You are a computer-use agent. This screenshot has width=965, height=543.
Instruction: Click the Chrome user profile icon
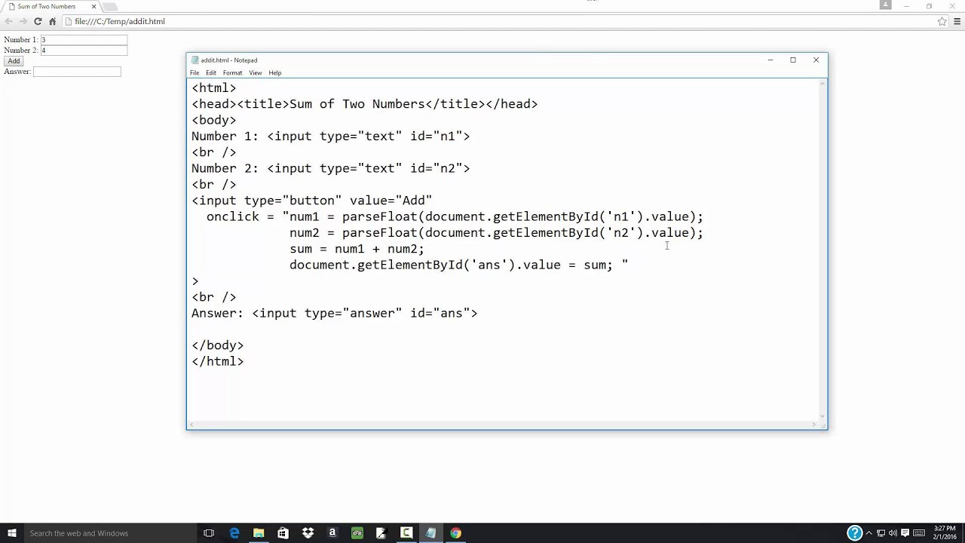pyautogui.click(x=886, y=5)
